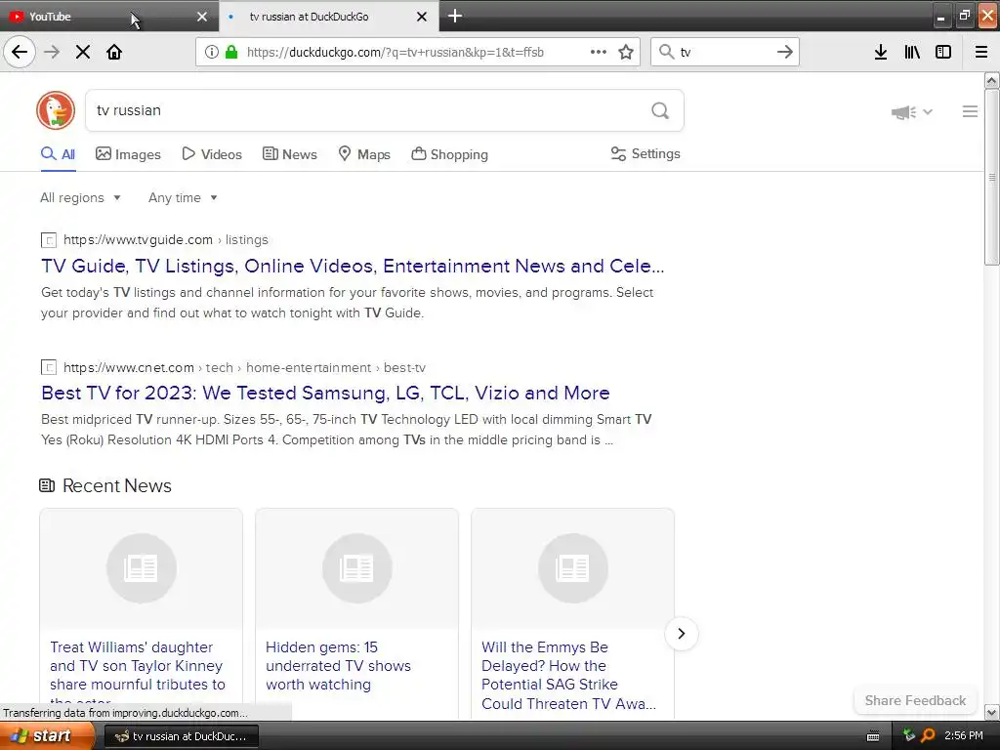The height and width of the screenshot is (750, 1000).
Task: Expand the Any time filter
Action: 183,197
